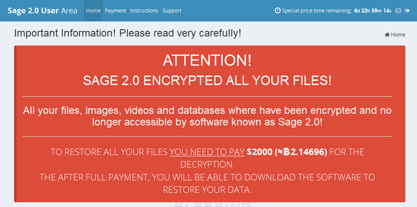Click the countdown timer value

(x=373, y=11)
